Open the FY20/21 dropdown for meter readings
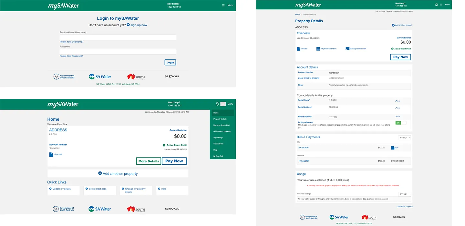Screen dimensions: 465x226 [405, 194]
